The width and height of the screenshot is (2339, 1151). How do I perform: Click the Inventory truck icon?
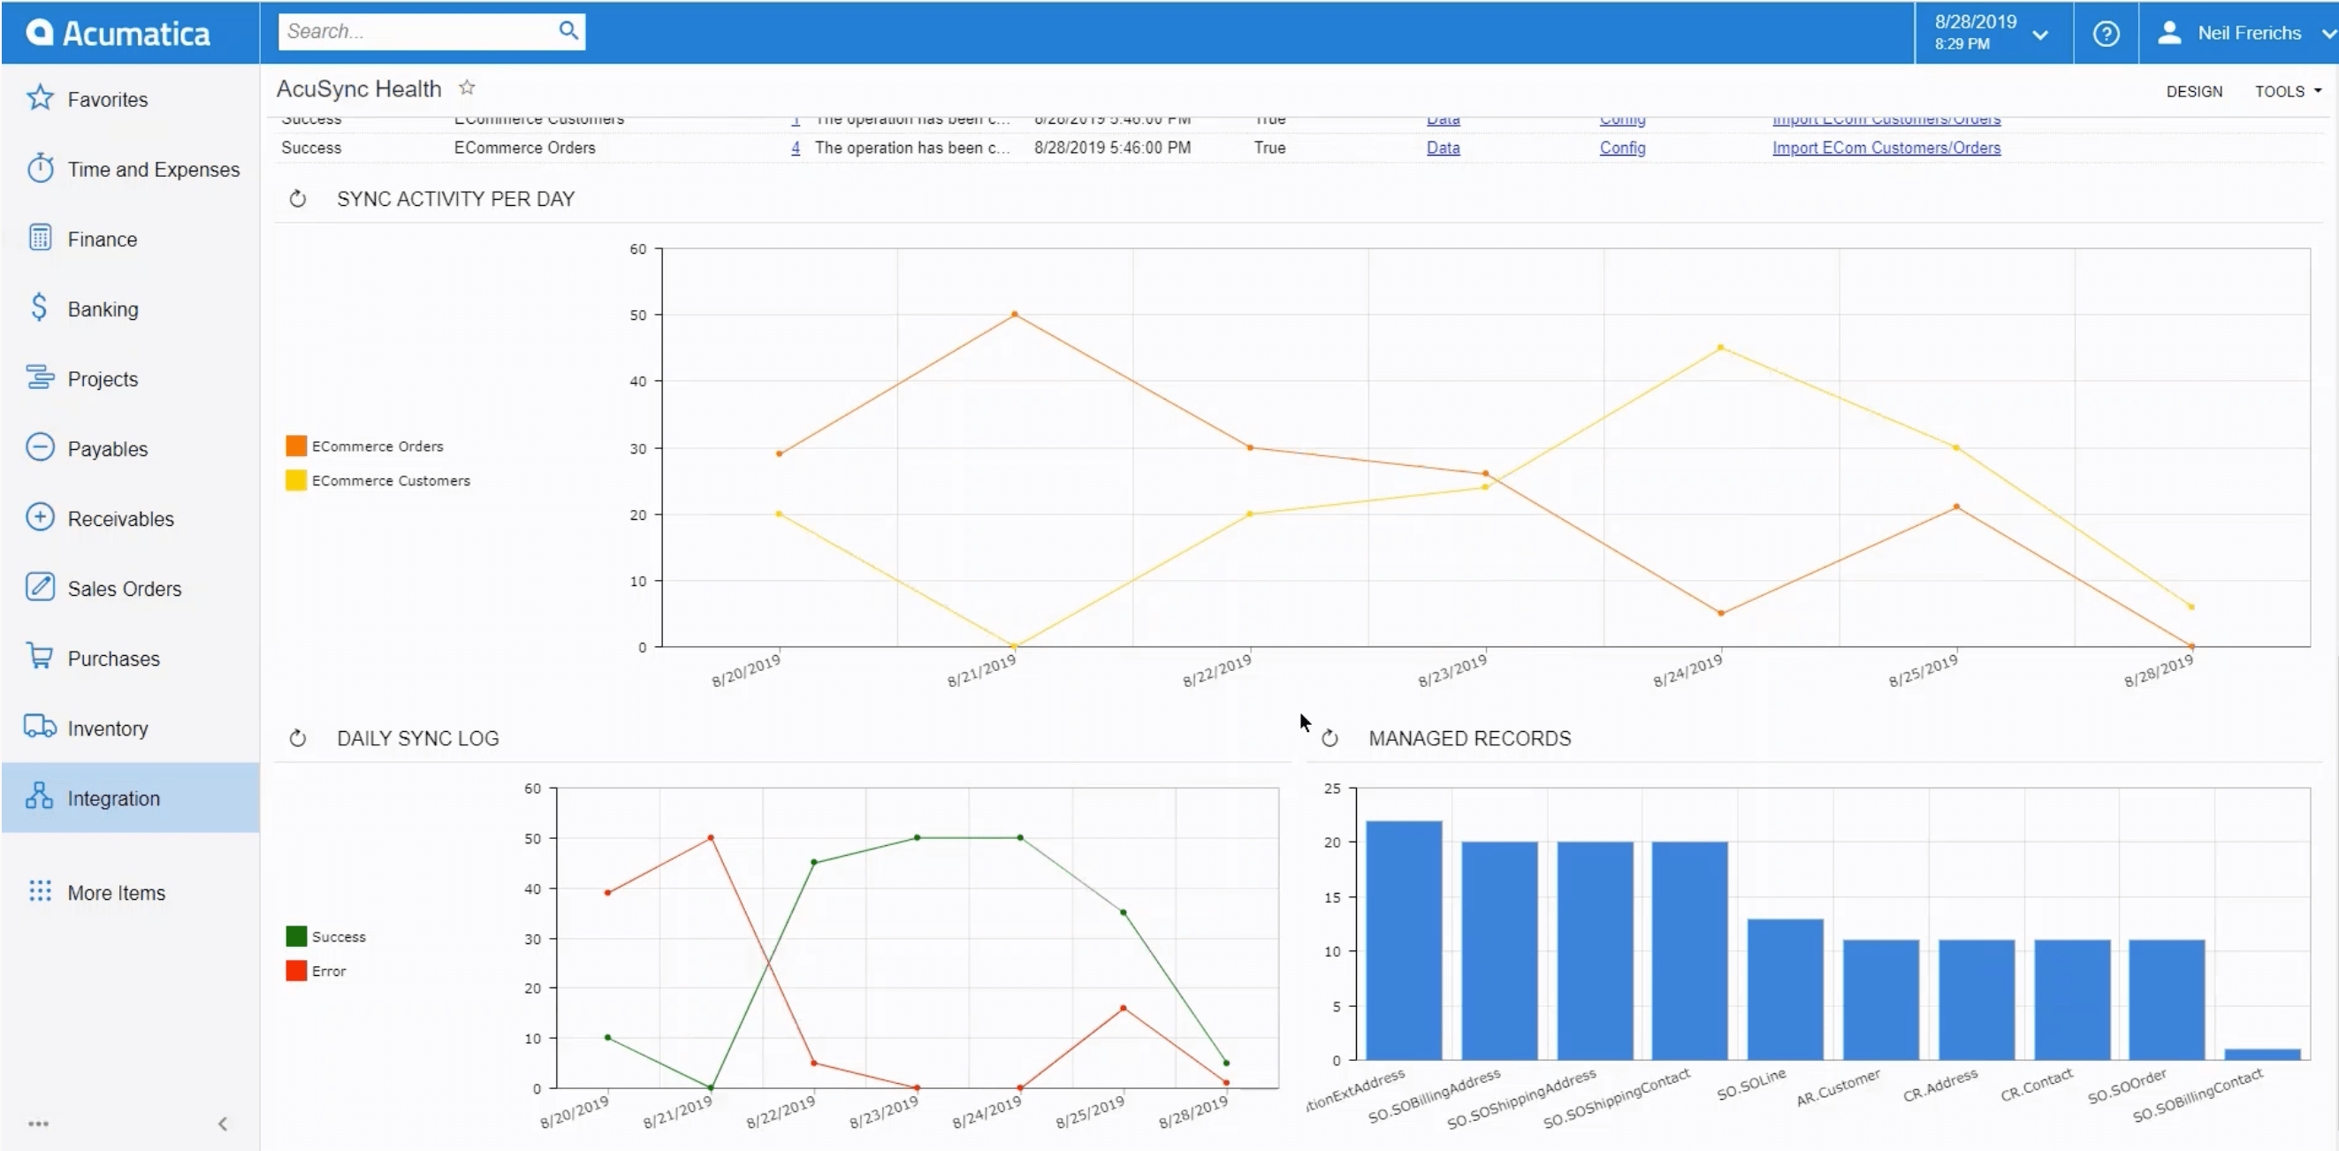click(40, 726)
